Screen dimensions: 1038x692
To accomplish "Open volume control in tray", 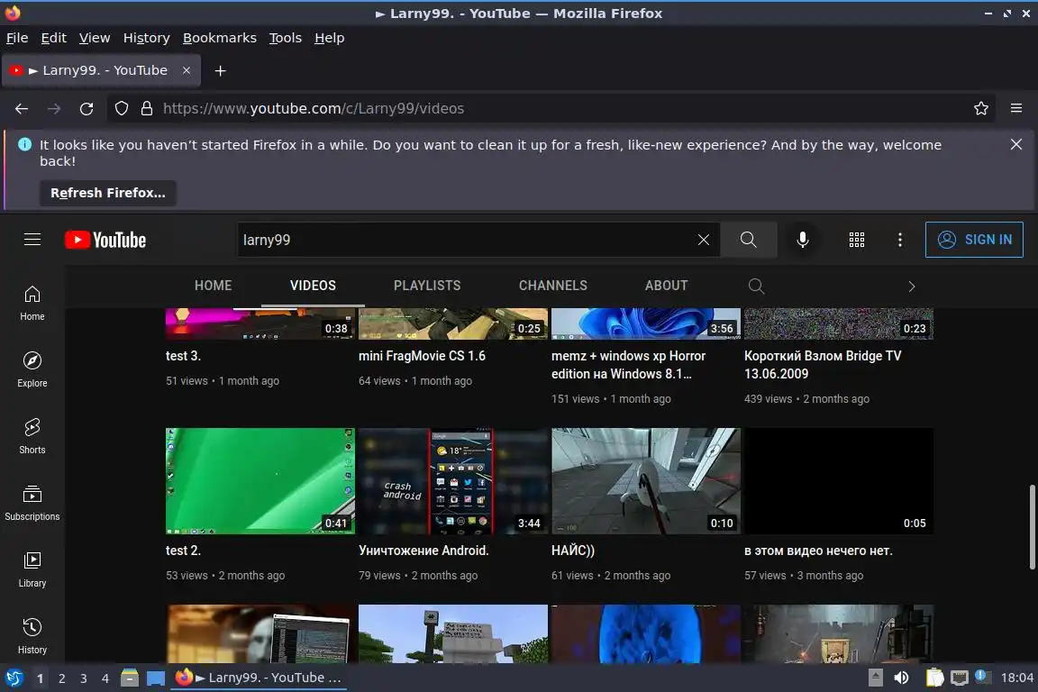I will click(x=901, y=678).
